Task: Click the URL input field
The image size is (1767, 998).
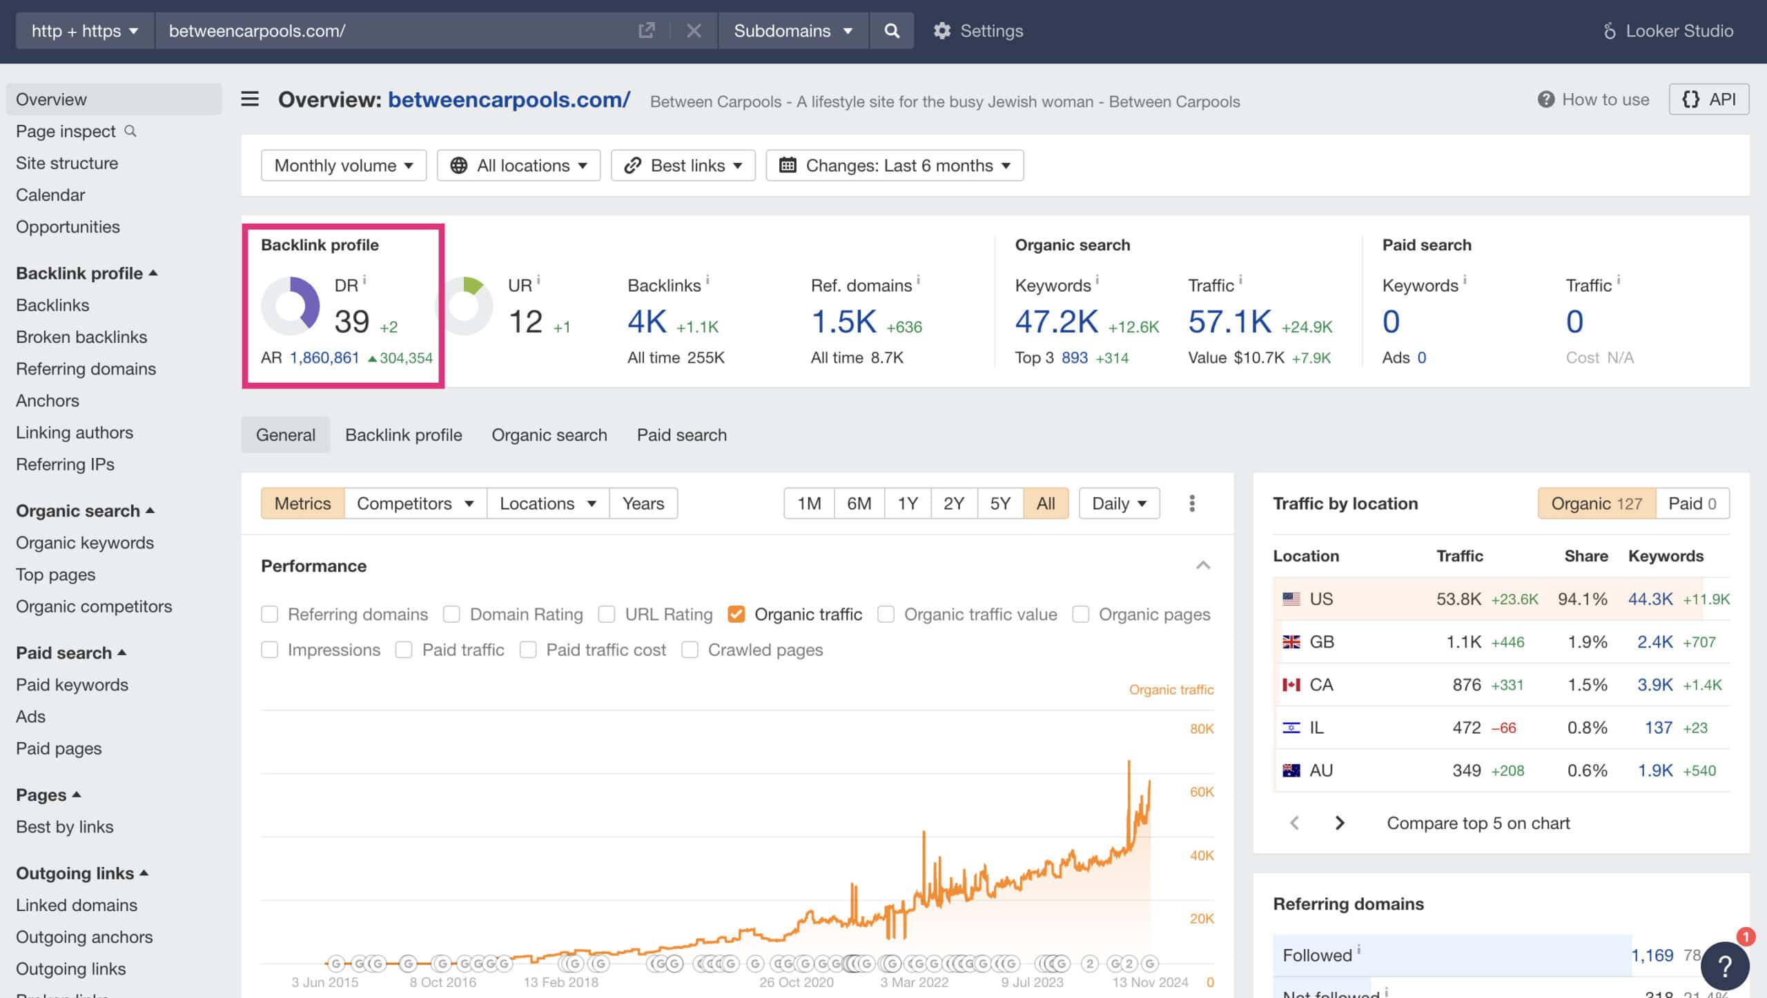Action: click(393, 31)
